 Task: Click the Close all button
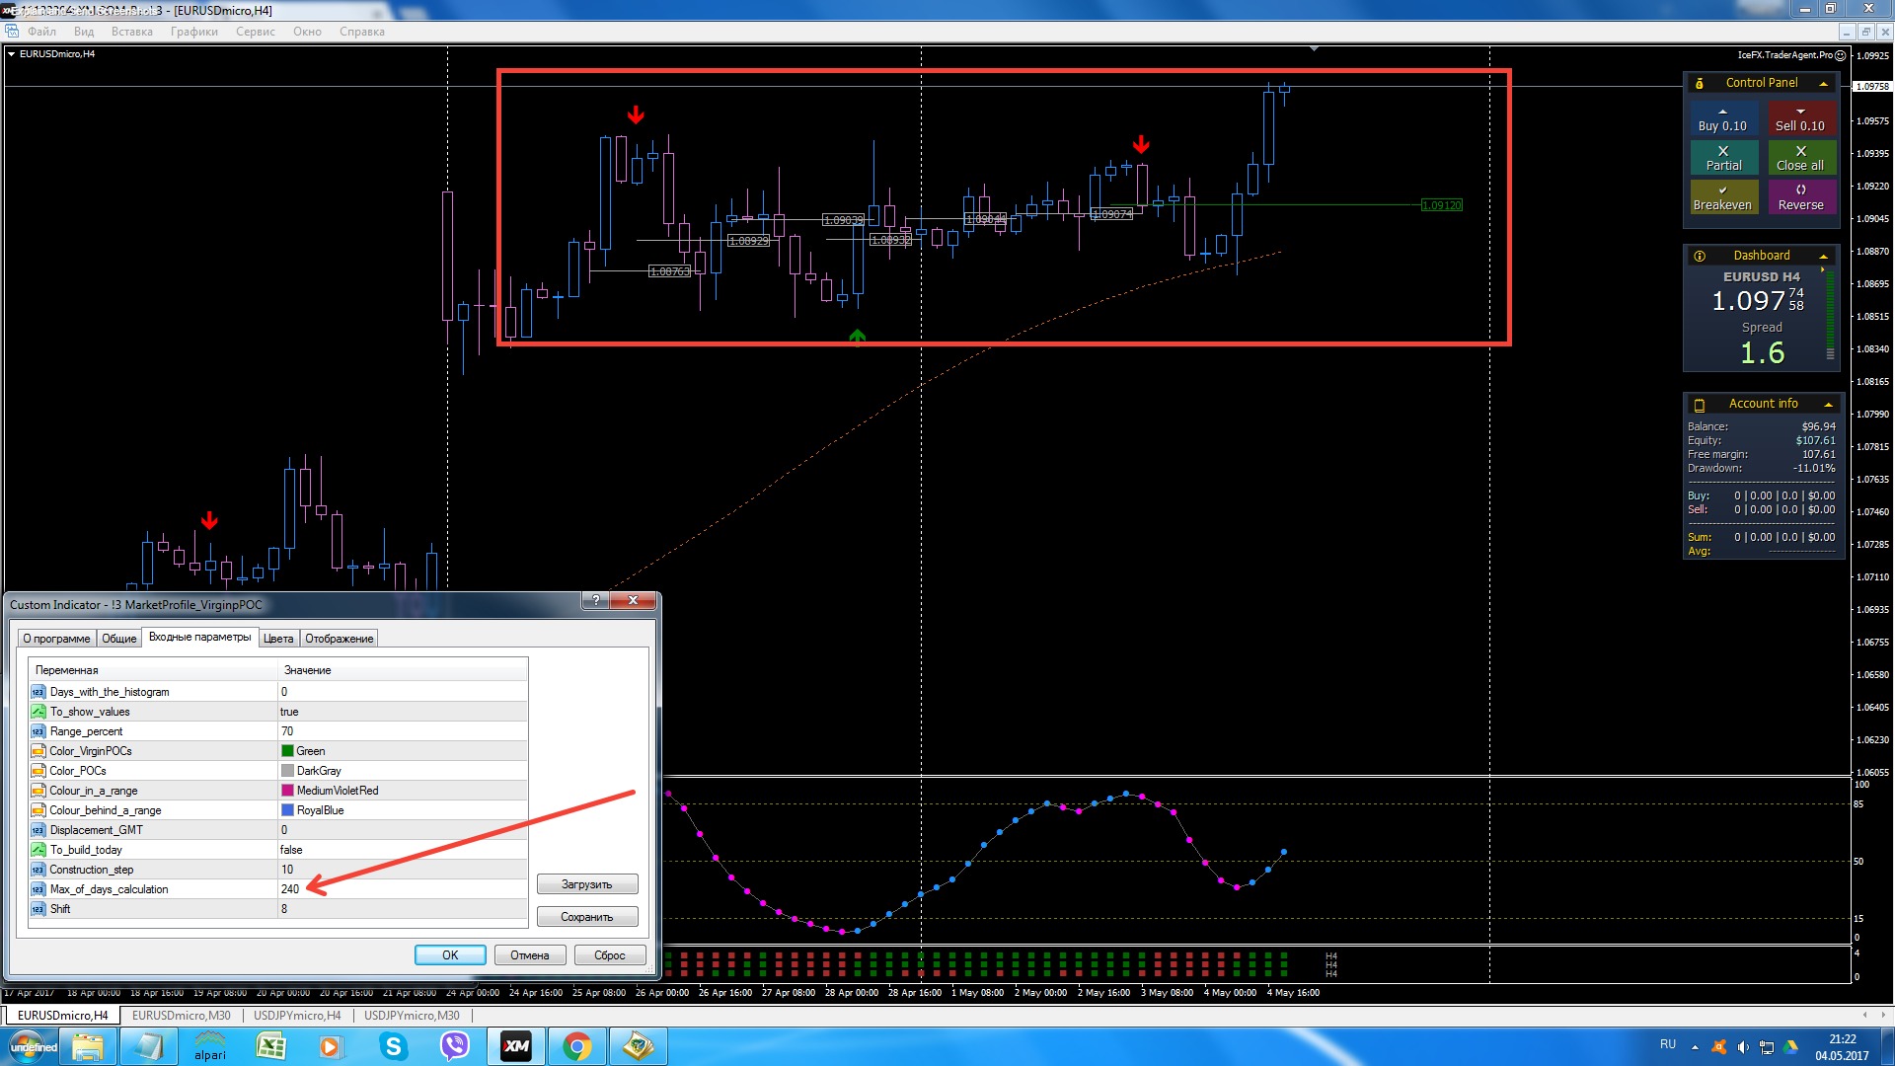(1801, 158)
